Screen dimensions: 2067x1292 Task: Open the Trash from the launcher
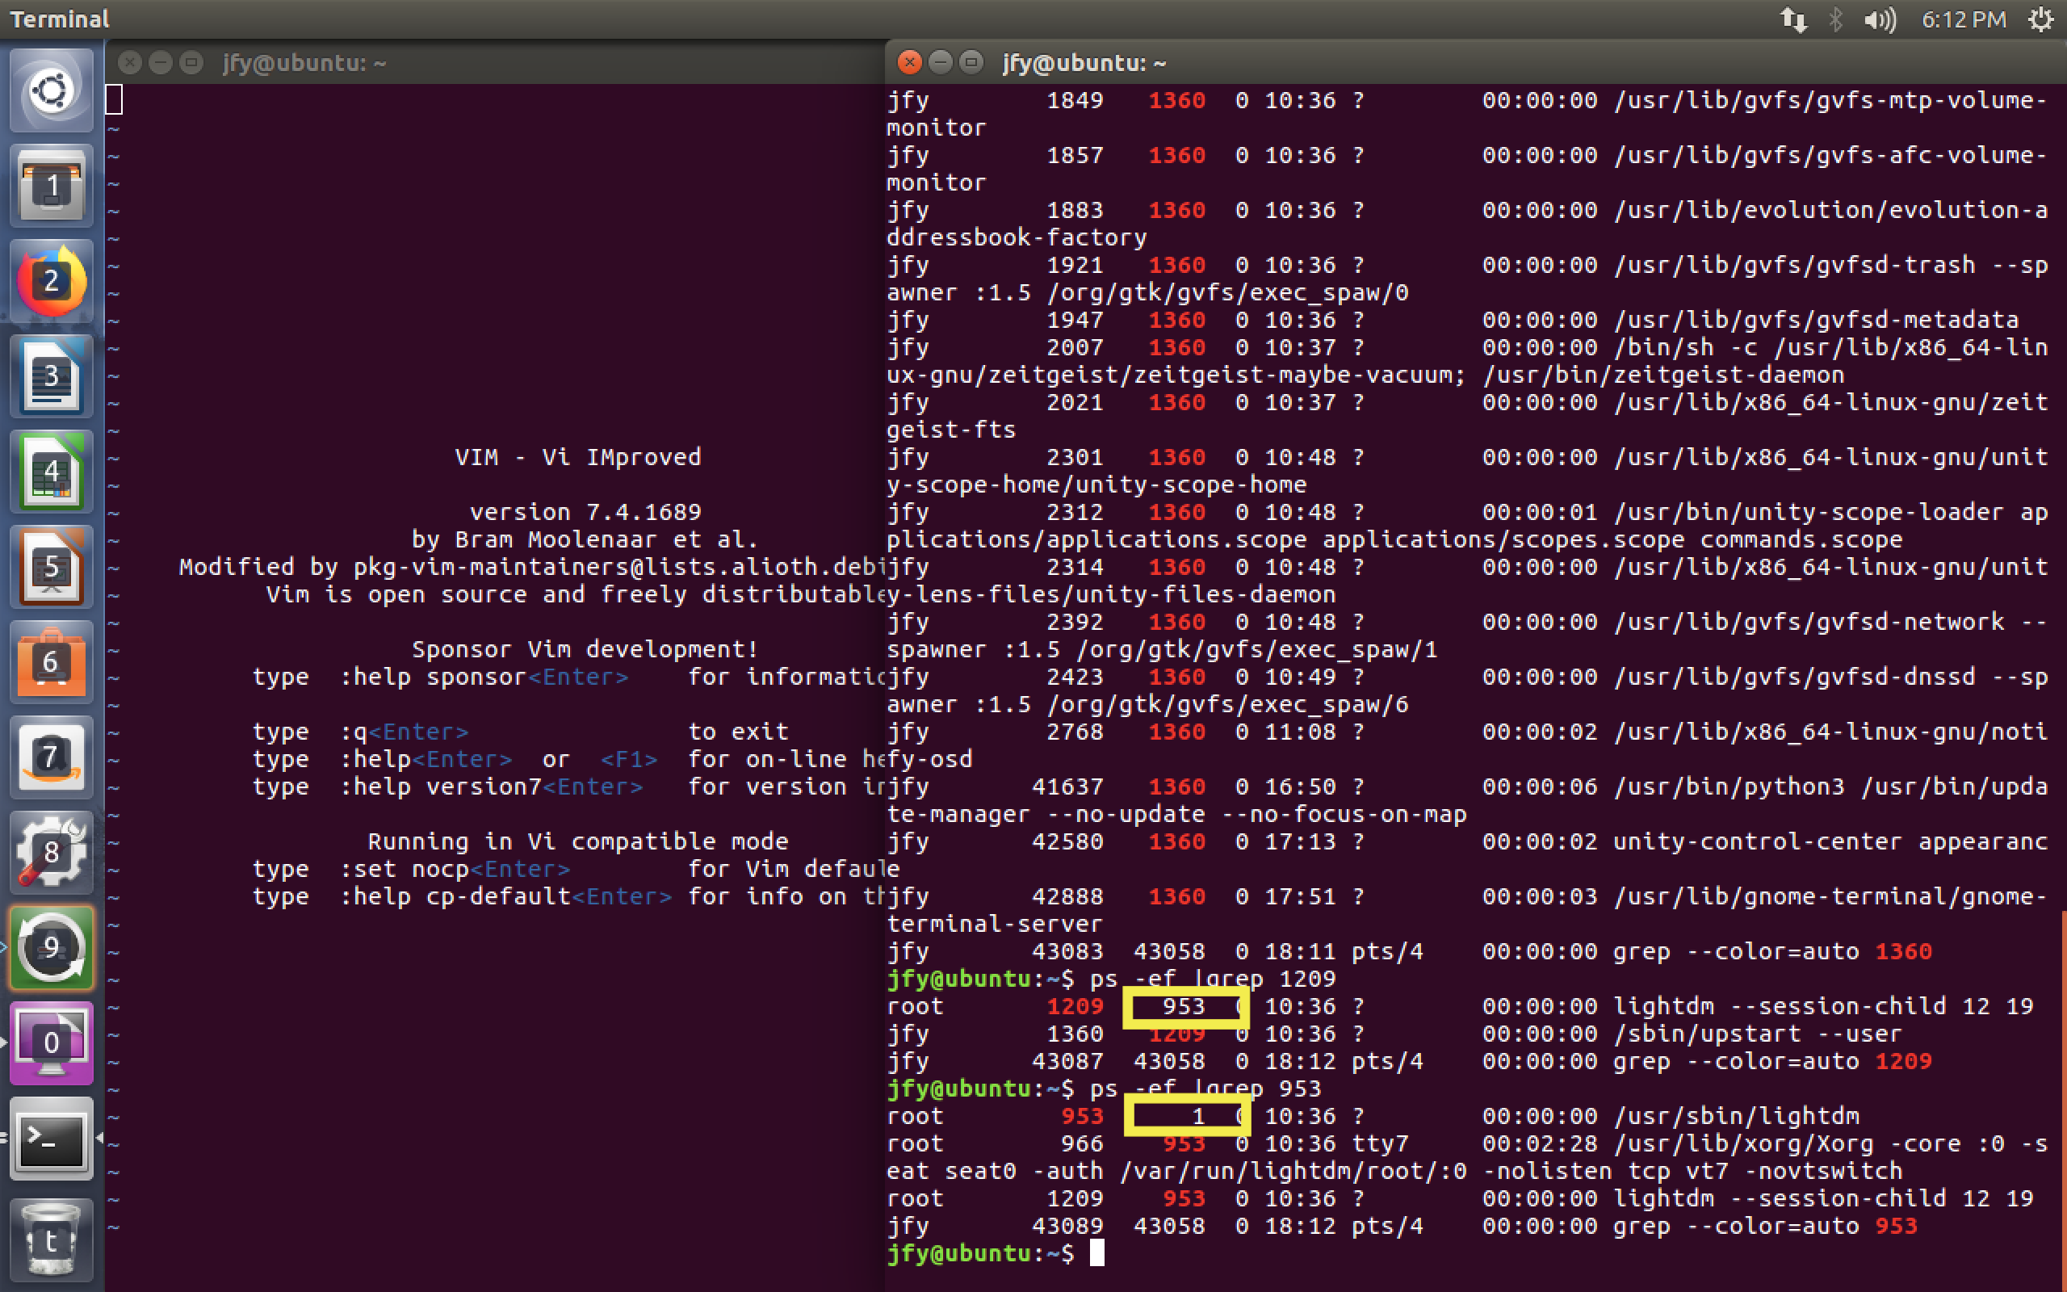(51, 1239)
